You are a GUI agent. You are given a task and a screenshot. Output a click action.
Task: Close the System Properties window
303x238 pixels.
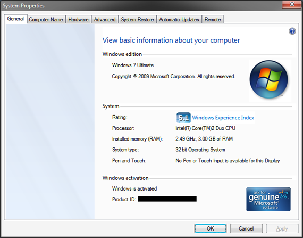pyautogui.click(x=292, y=4)
